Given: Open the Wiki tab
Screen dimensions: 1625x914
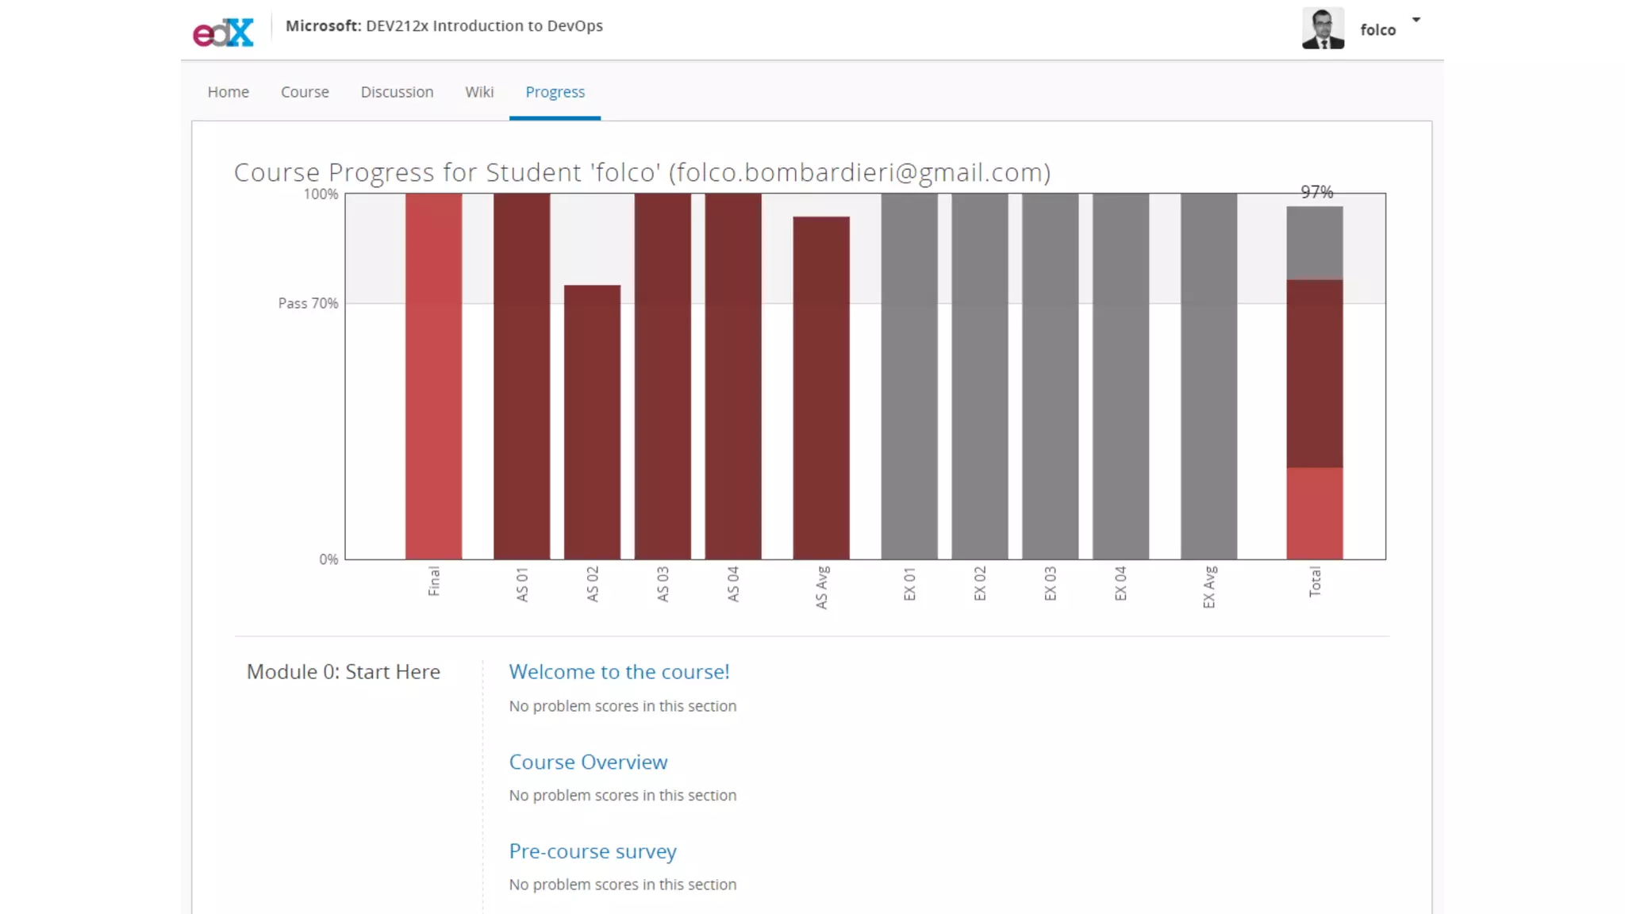Looking at the screenshot, I should (479, 92).
